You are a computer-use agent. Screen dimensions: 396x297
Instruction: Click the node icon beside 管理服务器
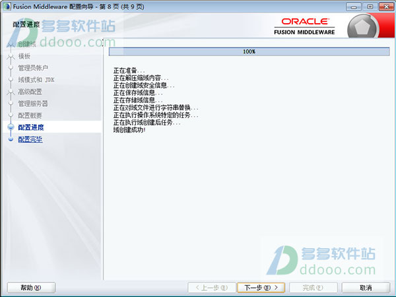click(x=11, y=103)
